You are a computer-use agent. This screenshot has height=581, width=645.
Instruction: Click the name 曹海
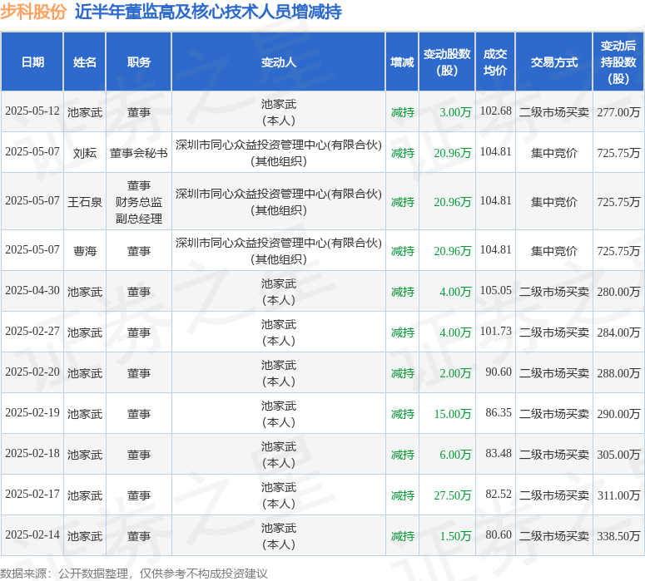click(x=85, y=251)
